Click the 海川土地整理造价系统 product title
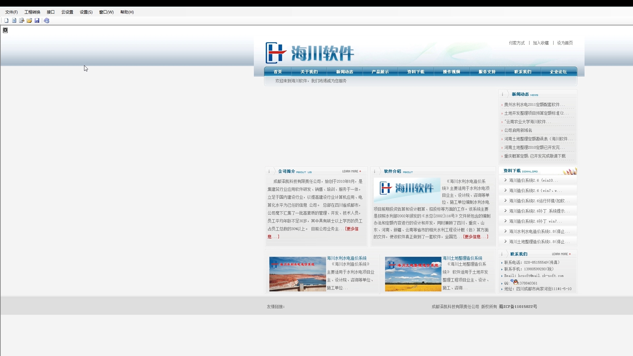 [x=462, y=258]
